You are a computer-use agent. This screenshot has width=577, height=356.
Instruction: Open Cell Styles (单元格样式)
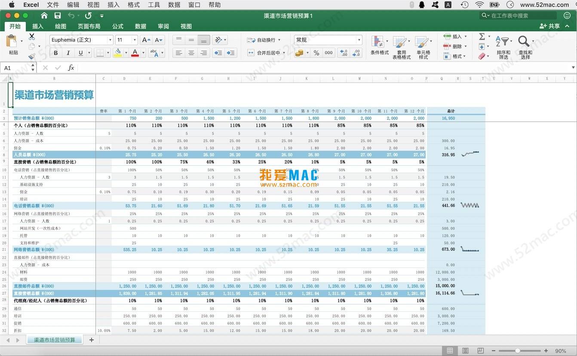[x=423, y=48]
